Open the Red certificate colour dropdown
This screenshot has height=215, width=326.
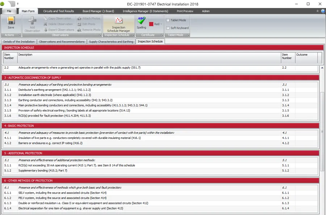click(161, 24)
